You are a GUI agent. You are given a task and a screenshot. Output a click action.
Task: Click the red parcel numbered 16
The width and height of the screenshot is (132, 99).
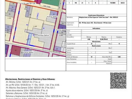click(x=16, y=51)
